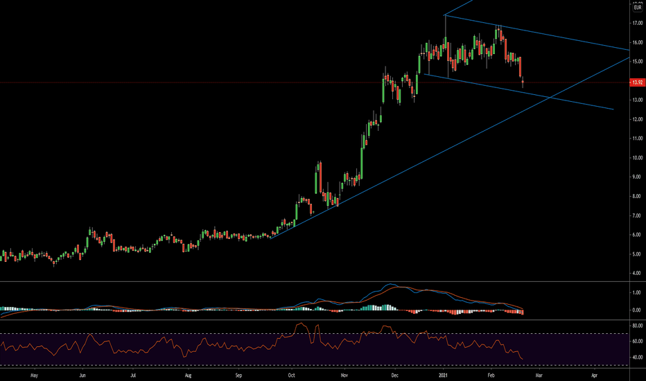Select the long ascending blue trendline
This screenshot has width=646, height=381.
coord(449,148)
